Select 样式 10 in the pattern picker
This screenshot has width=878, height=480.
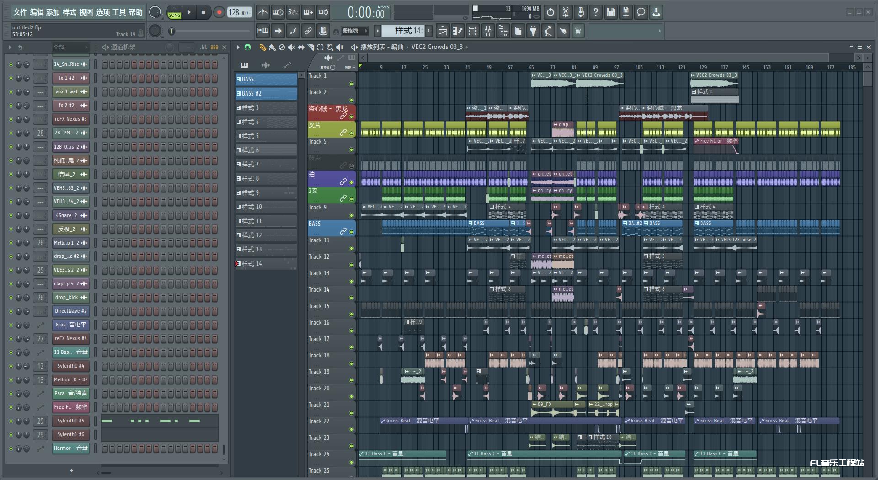pos(266,207)
